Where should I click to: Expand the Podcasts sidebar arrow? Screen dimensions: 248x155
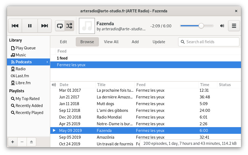tap(47, 62)
